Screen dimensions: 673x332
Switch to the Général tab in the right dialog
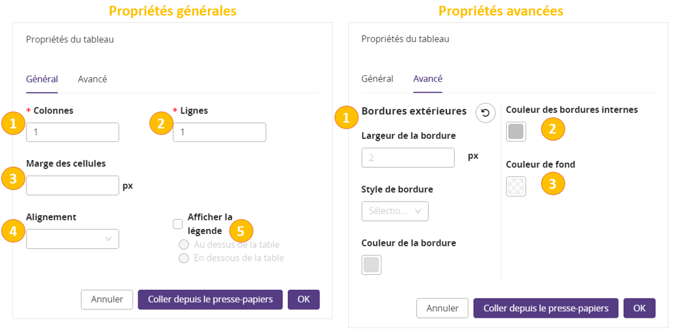(377, 78)
